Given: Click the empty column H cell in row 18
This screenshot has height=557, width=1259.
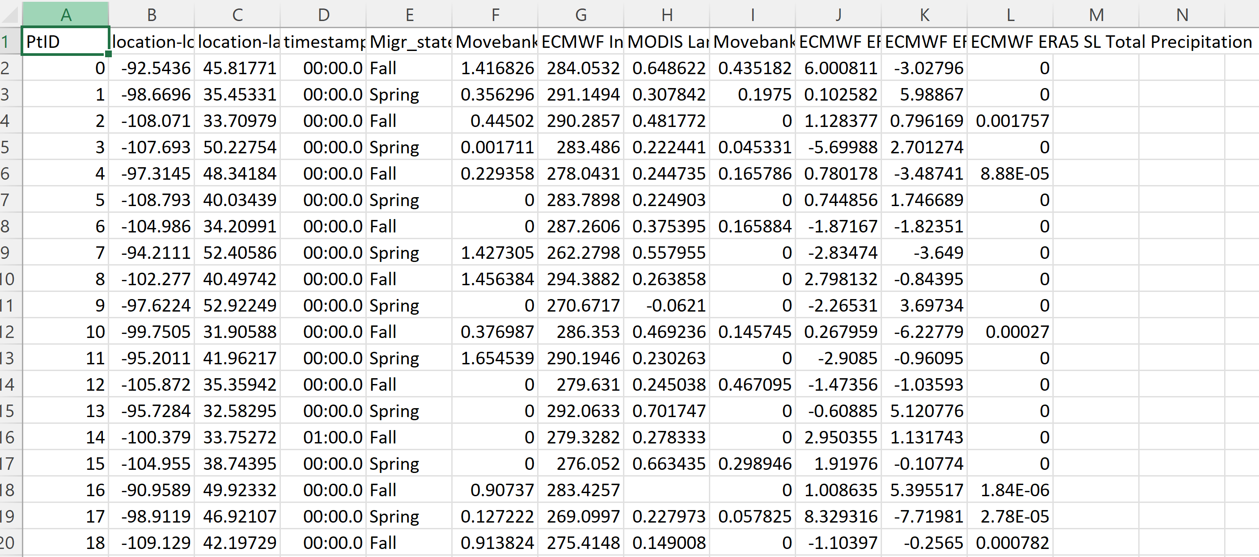Looking at the screenshot, I should coord(667,490).
